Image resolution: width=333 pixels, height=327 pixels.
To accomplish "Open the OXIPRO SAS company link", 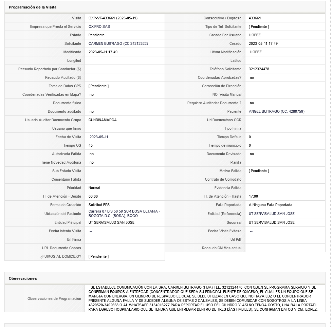I will (x=99, y=26).
